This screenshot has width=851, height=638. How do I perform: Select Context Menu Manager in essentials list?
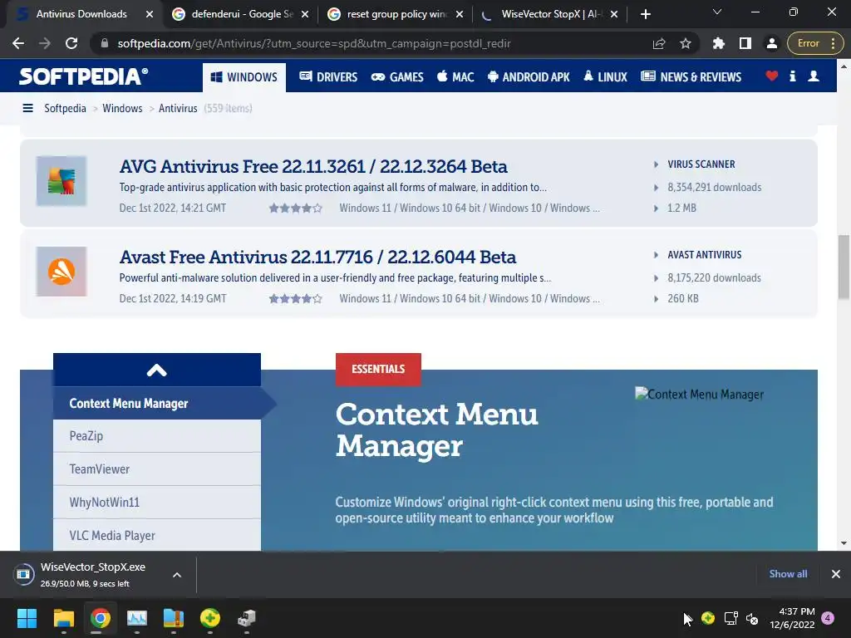(x=157, y=403)
